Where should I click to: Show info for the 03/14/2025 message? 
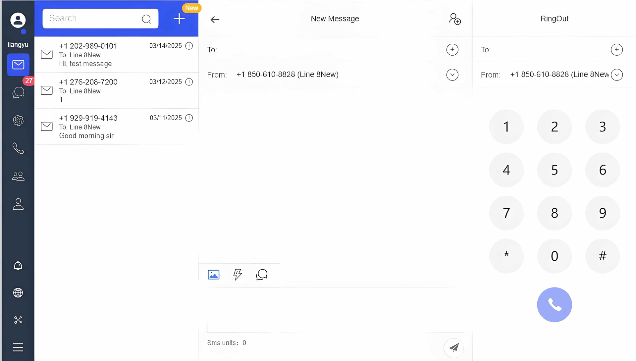click(x=189, y=46)
